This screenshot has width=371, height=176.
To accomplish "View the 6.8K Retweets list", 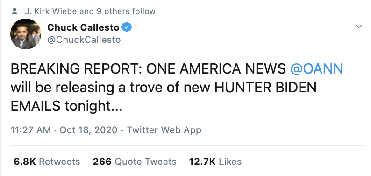I will point(47,162).
